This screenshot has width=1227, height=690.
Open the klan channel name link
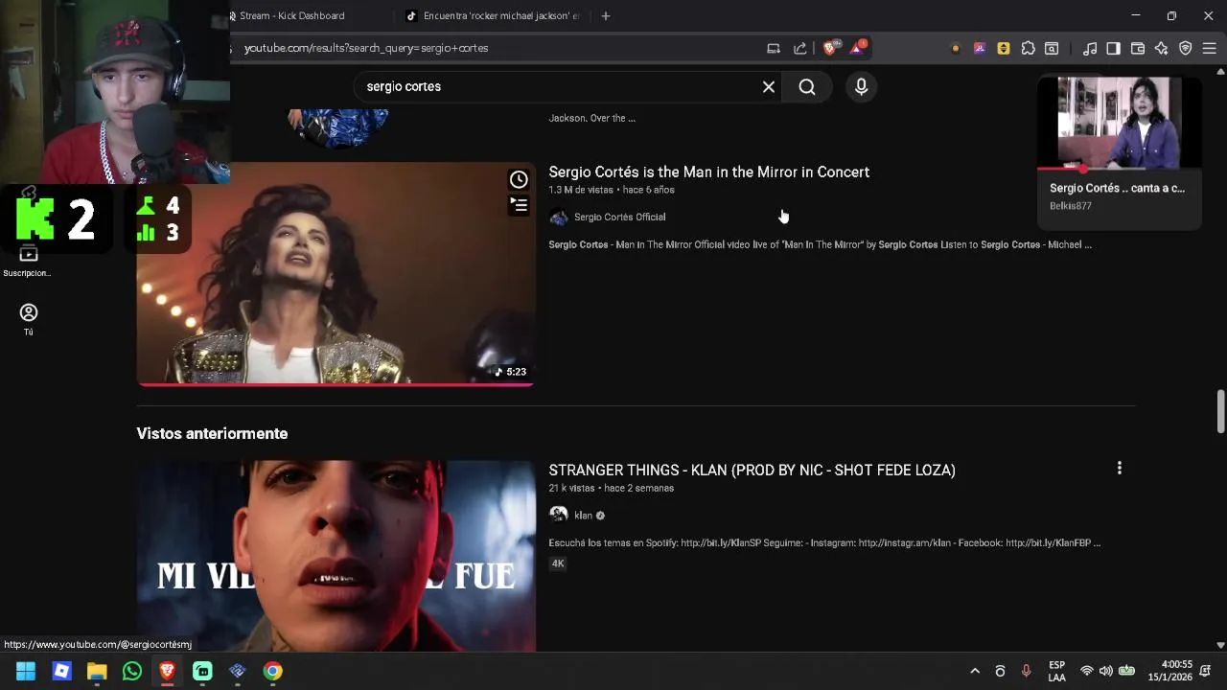click(x=583, y=516)
